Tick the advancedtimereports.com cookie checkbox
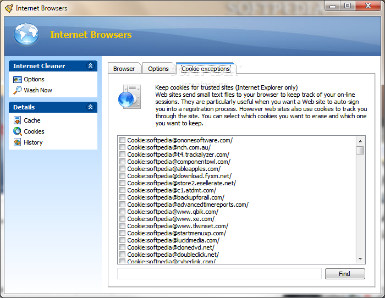The image size is (385, 298). click(122, 205)
